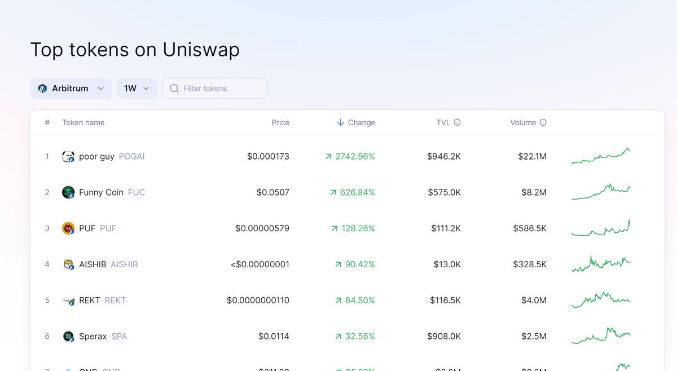The width and height of the screenshot is (677, 371).
Task: Click the $2.5M volume value
Action: pyautogui.click(x=534, y=337)
